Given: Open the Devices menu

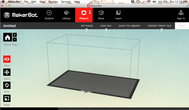Looking at the screenshot, I should point(53,2).
